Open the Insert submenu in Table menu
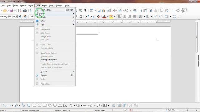The width and height of the screenshot is (200, 112). [x=55, y=13]
